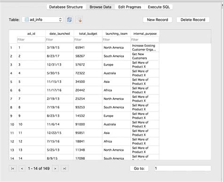Go to next page of records
This screenshot has width=223, height=182.
55,168
